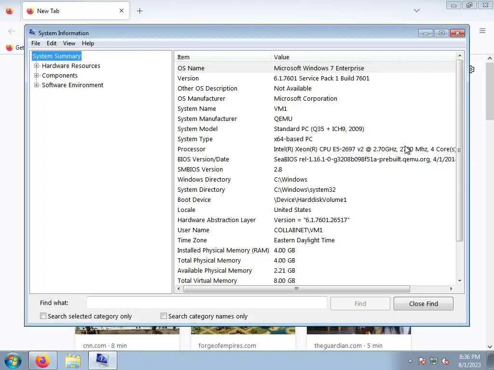Open the Help menu in System Information
This screenshot has height=370, width=494.
(x=88, y=43)
